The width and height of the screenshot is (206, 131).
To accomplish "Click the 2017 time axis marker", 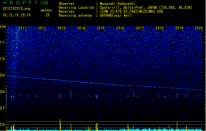I will (140, 28).
